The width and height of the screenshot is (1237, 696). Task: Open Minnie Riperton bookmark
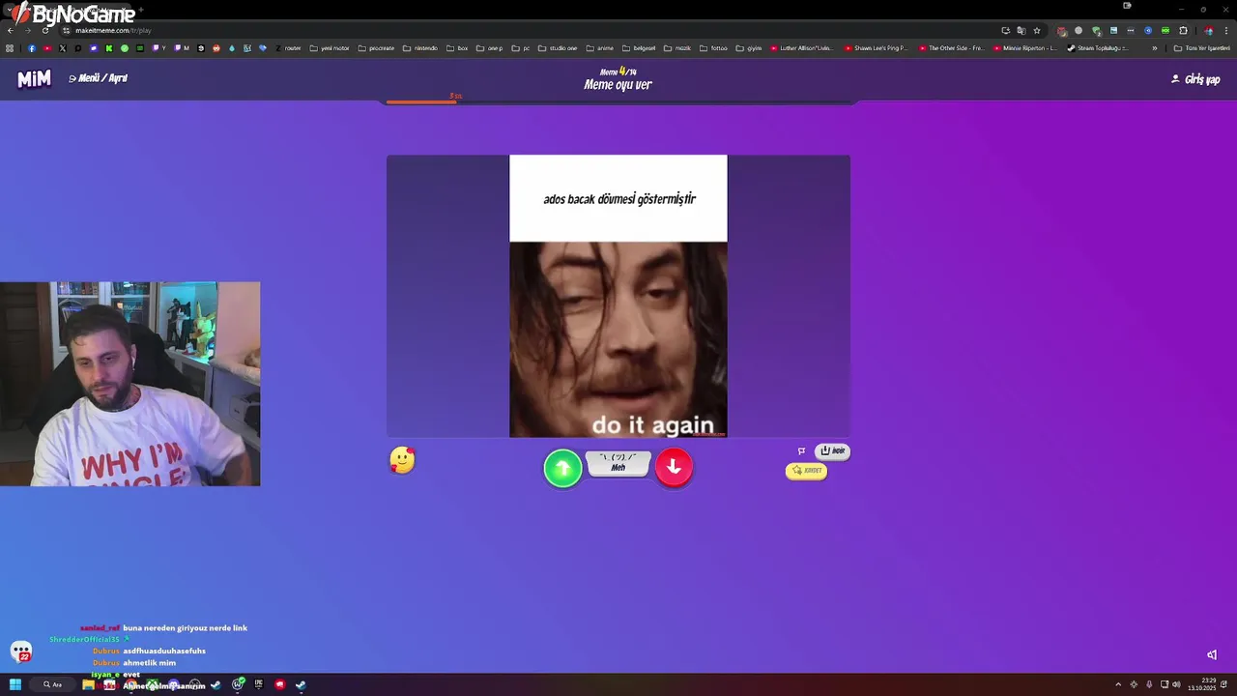pyautogui.click(x=1025, y=48)
